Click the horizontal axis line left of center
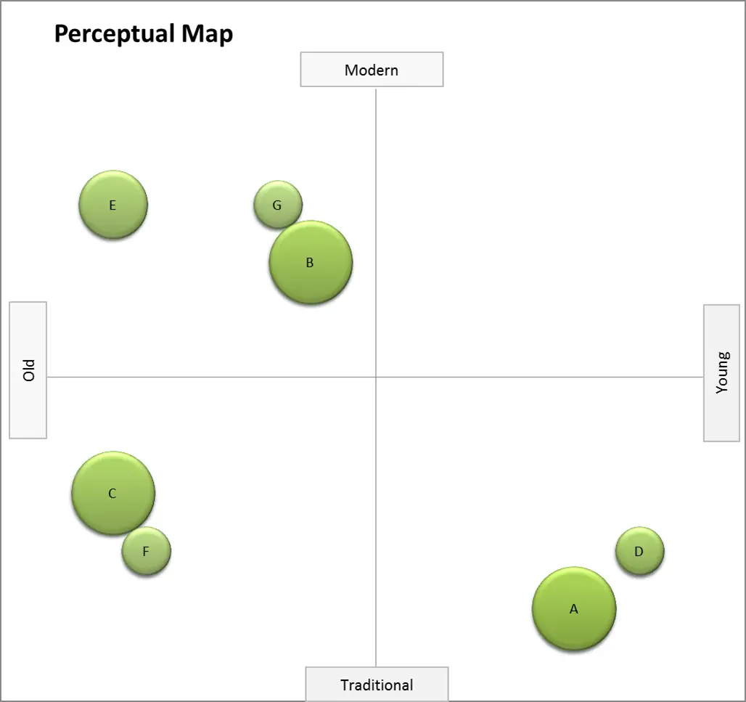This screenshot has width=746, height=702. coord(212,377)
